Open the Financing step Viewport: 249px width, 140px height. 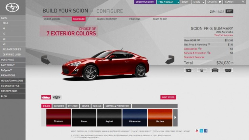click(x=135, y=19)
